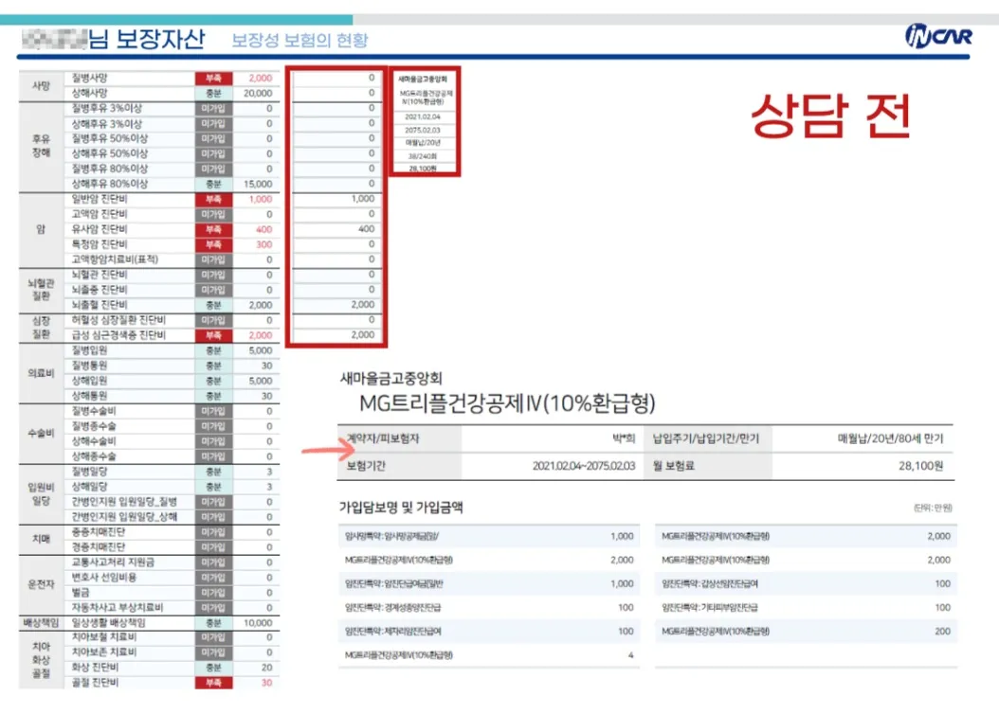The image size is (999, 714).
Task: Click the 5,000 amount for 질병입원
Action: (260, 350)
